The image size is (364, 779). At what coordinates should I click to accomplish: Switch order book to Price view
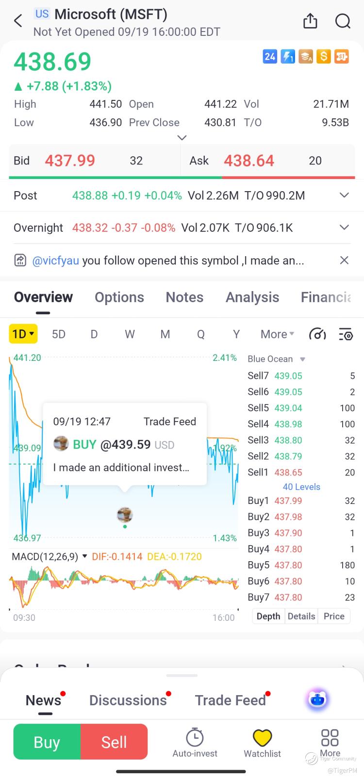pos(334,616)
